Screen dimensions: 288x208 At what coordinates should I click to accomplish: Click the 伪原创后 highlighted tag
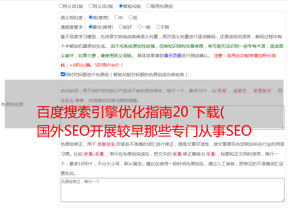[106, 144]
